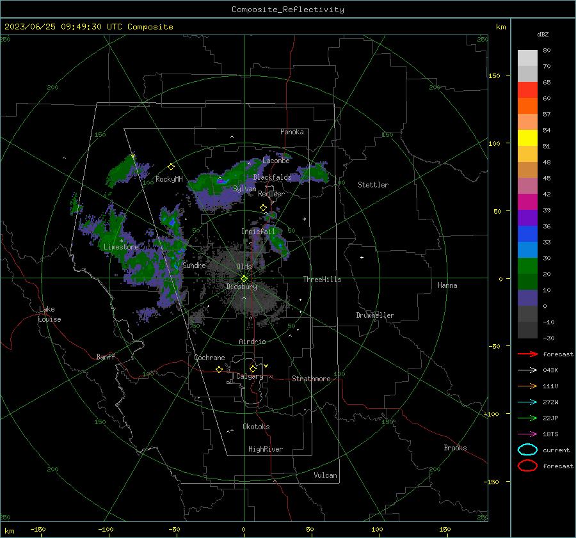Image resolution: width=576 pixels, height=538 pixels.
Task: Click the Brooks label
Action: click(455, 448)
